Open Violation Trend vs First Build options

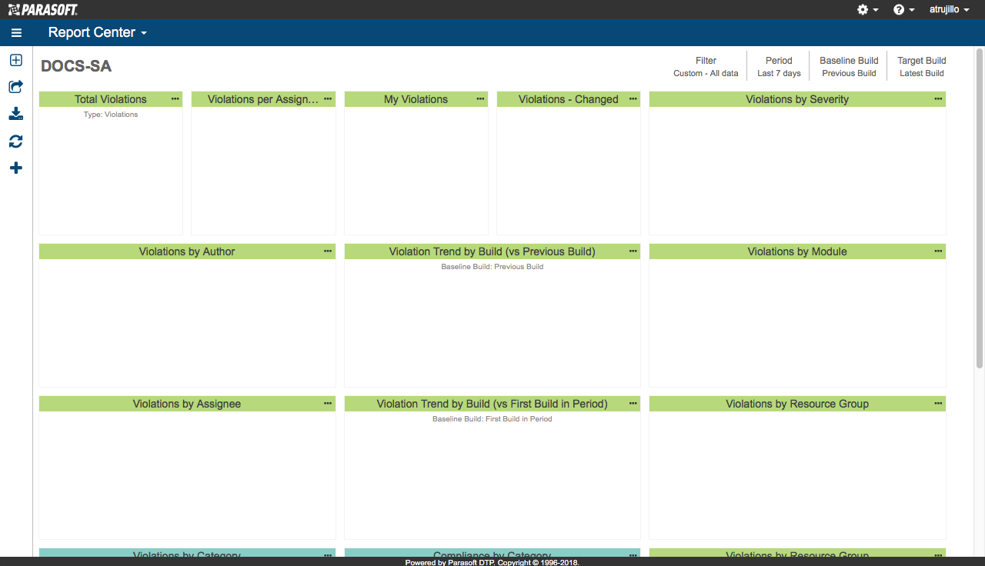click(x=633, y=403)
